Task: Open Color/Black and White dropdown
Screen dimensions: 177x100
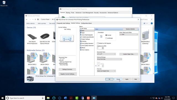Action: [129, 34]
